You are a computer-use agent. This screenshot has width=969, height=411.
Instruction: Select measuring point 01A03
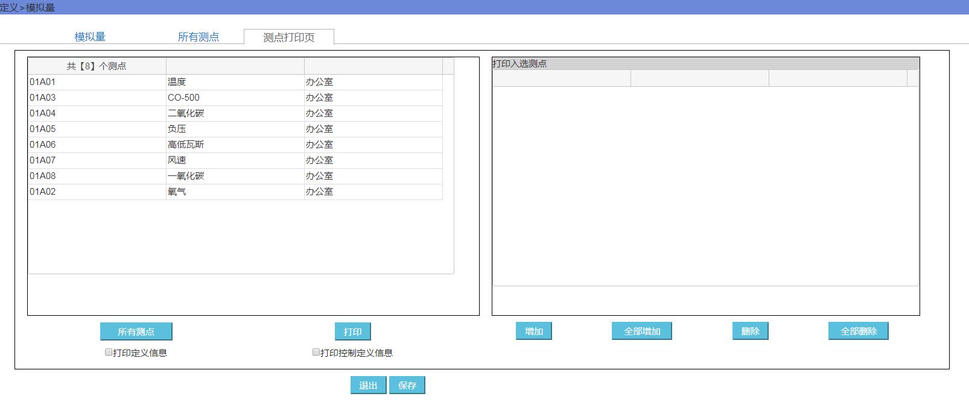(97, 98)
